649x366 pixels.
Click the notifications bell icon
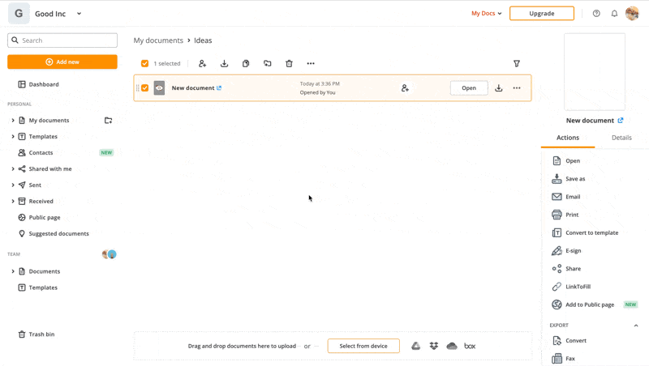tap(614, 14)
